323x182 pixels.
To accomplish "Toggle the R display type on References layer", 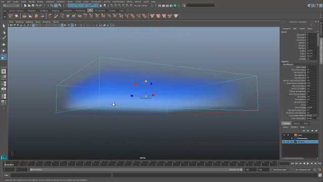I will pos(292,138).
